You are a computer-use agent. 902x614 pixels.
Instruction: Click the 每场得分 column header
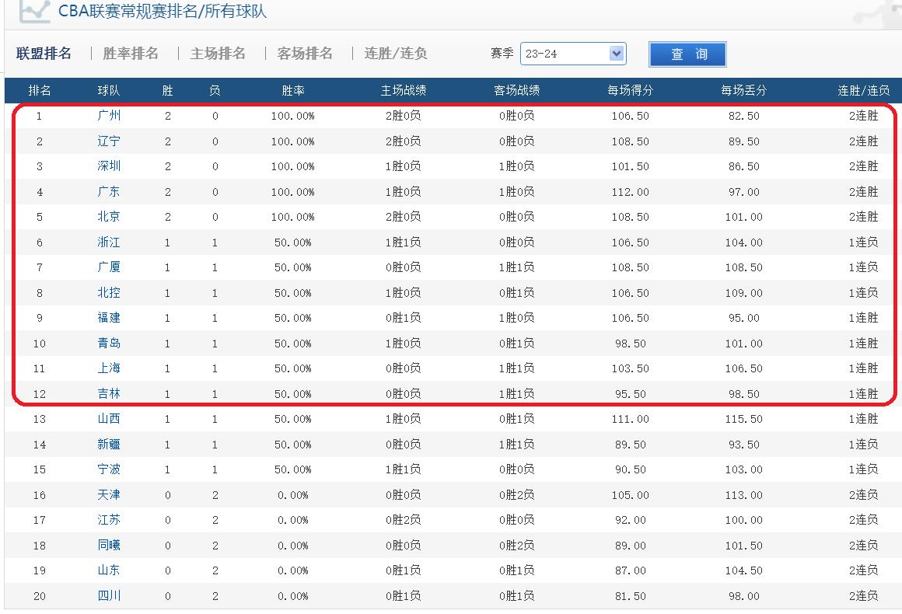[631, 90]
